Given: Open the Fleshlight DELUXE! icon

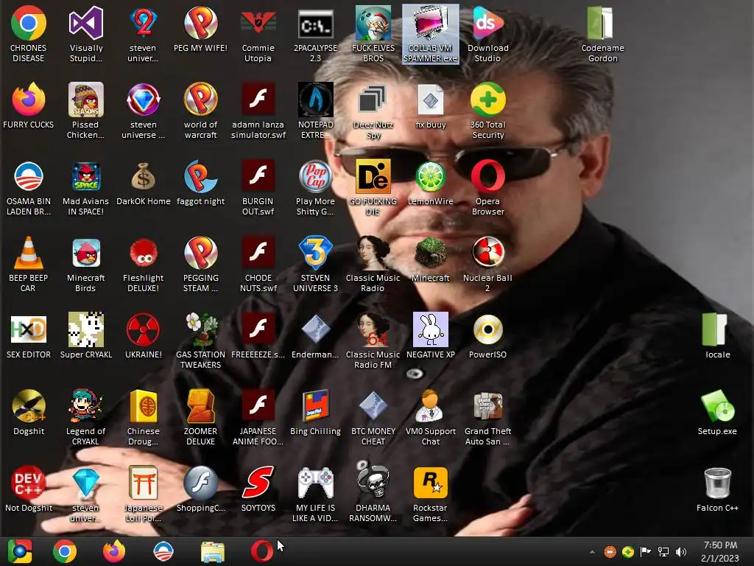Looking at the screenshot, I should click(144, 253).
